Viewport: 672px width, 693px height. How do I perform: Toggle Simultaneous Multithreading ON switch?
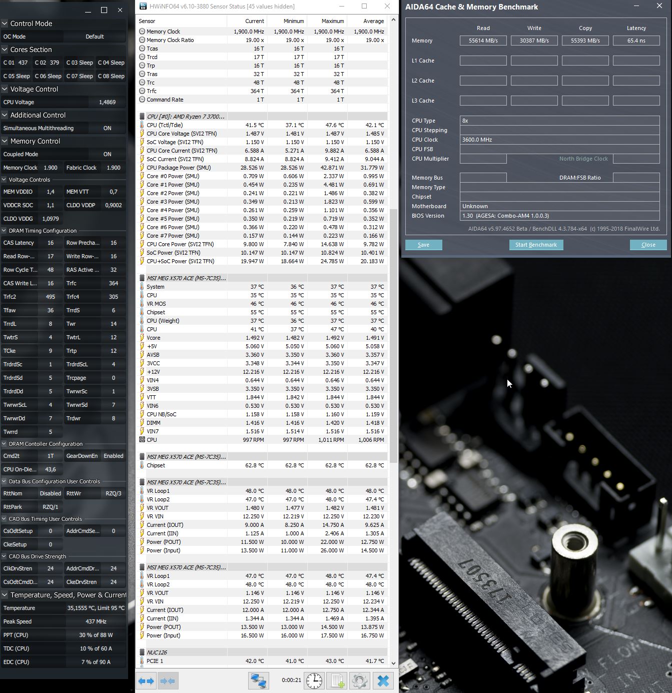[x=107, y=128]
